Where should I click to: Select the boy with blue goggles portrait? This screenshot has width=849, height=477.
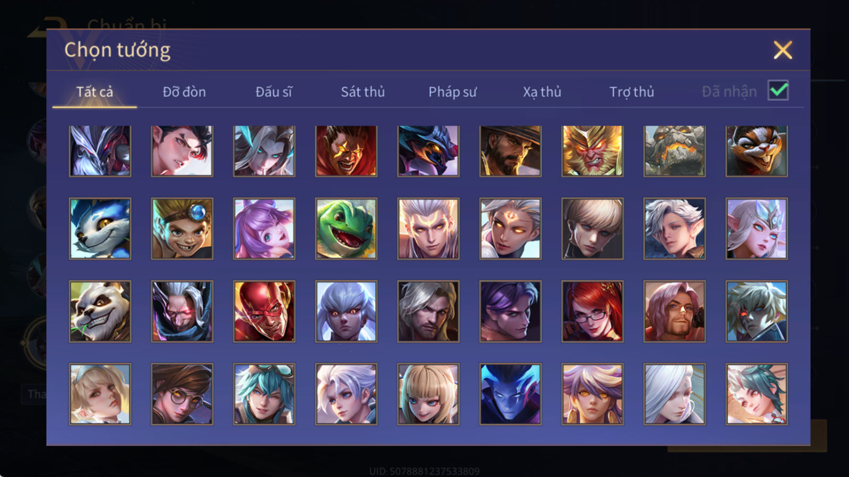[x=182, y=228]
